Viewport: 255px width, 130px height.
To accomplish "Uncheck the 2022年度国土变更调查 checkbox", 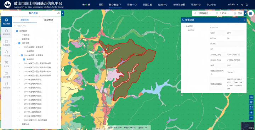I will click(x=22, y=55).
